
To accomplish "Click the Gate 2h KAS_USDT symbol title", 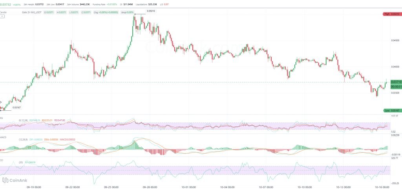I will pos(32,12).
